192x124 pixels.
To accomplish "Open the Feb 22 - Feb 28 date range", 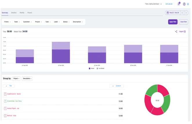I will [x=173, y=13].
